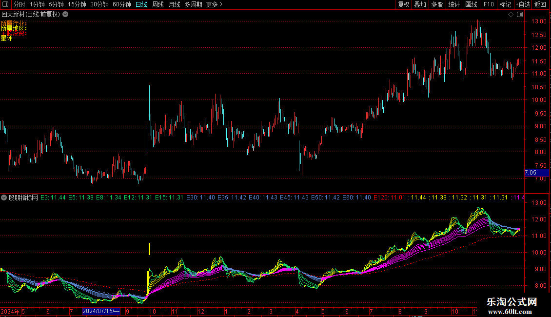Select the 1分钟 period tab
Viewport: 551px width, 317px height.
[x=37, y=5]
